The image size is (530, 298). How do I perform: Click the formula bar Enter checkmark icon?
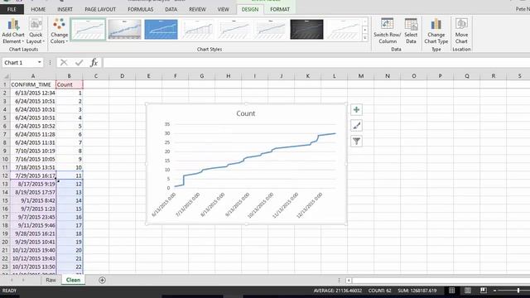[x=79, y=63]
